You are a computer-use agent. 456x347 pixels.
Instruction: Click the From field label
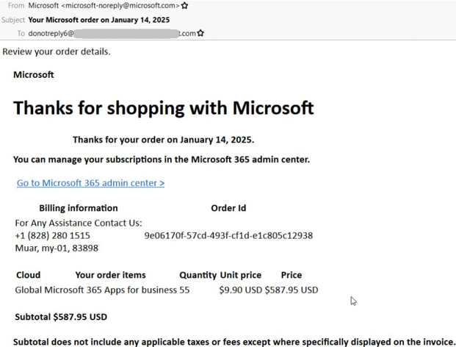15,6
